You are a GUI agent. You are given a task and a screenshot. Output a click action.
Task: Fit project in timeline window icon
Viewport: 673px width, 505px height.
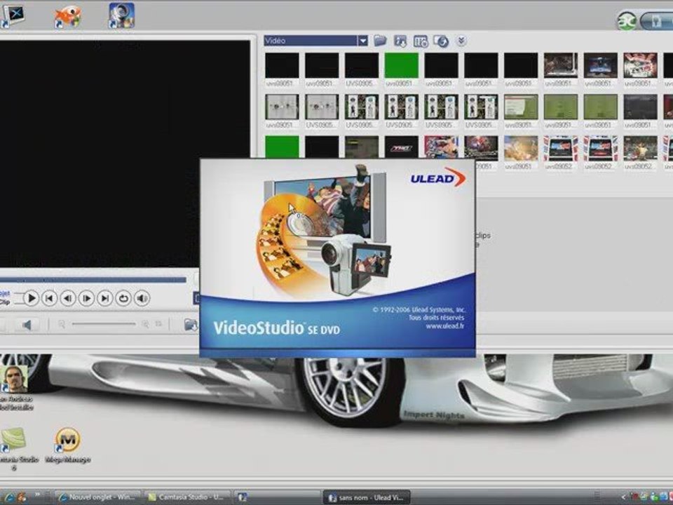click(x=159, y=324)
